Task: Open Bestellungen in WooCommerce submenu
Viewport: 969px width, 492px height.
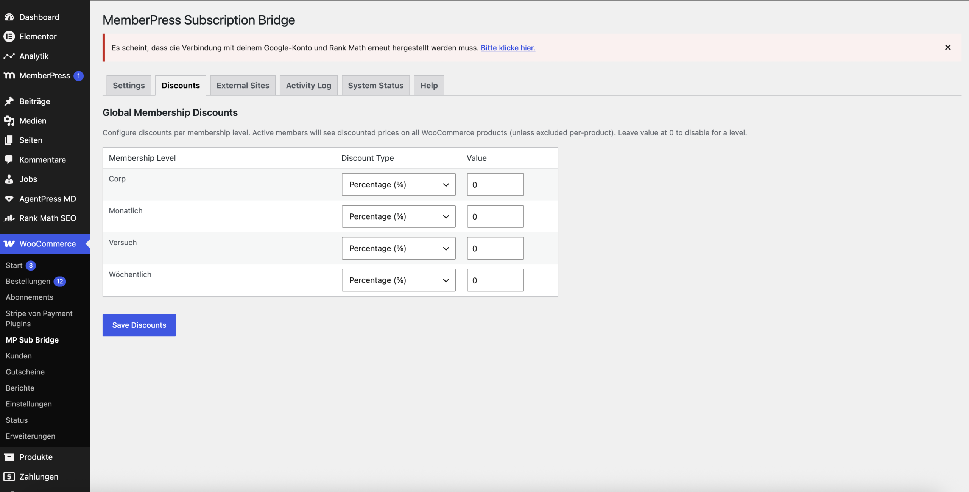Action: 28,281
